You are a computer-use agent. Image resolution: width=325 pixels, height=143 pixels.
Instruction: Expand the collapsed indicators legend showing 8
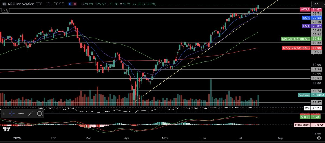click(5, 10)
